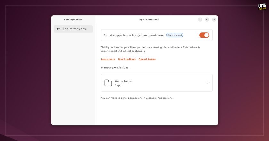Click the Manage permissions heading

114,67
